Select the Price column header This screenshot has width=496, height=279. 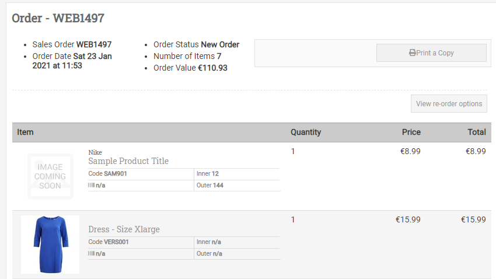(411, 132)
